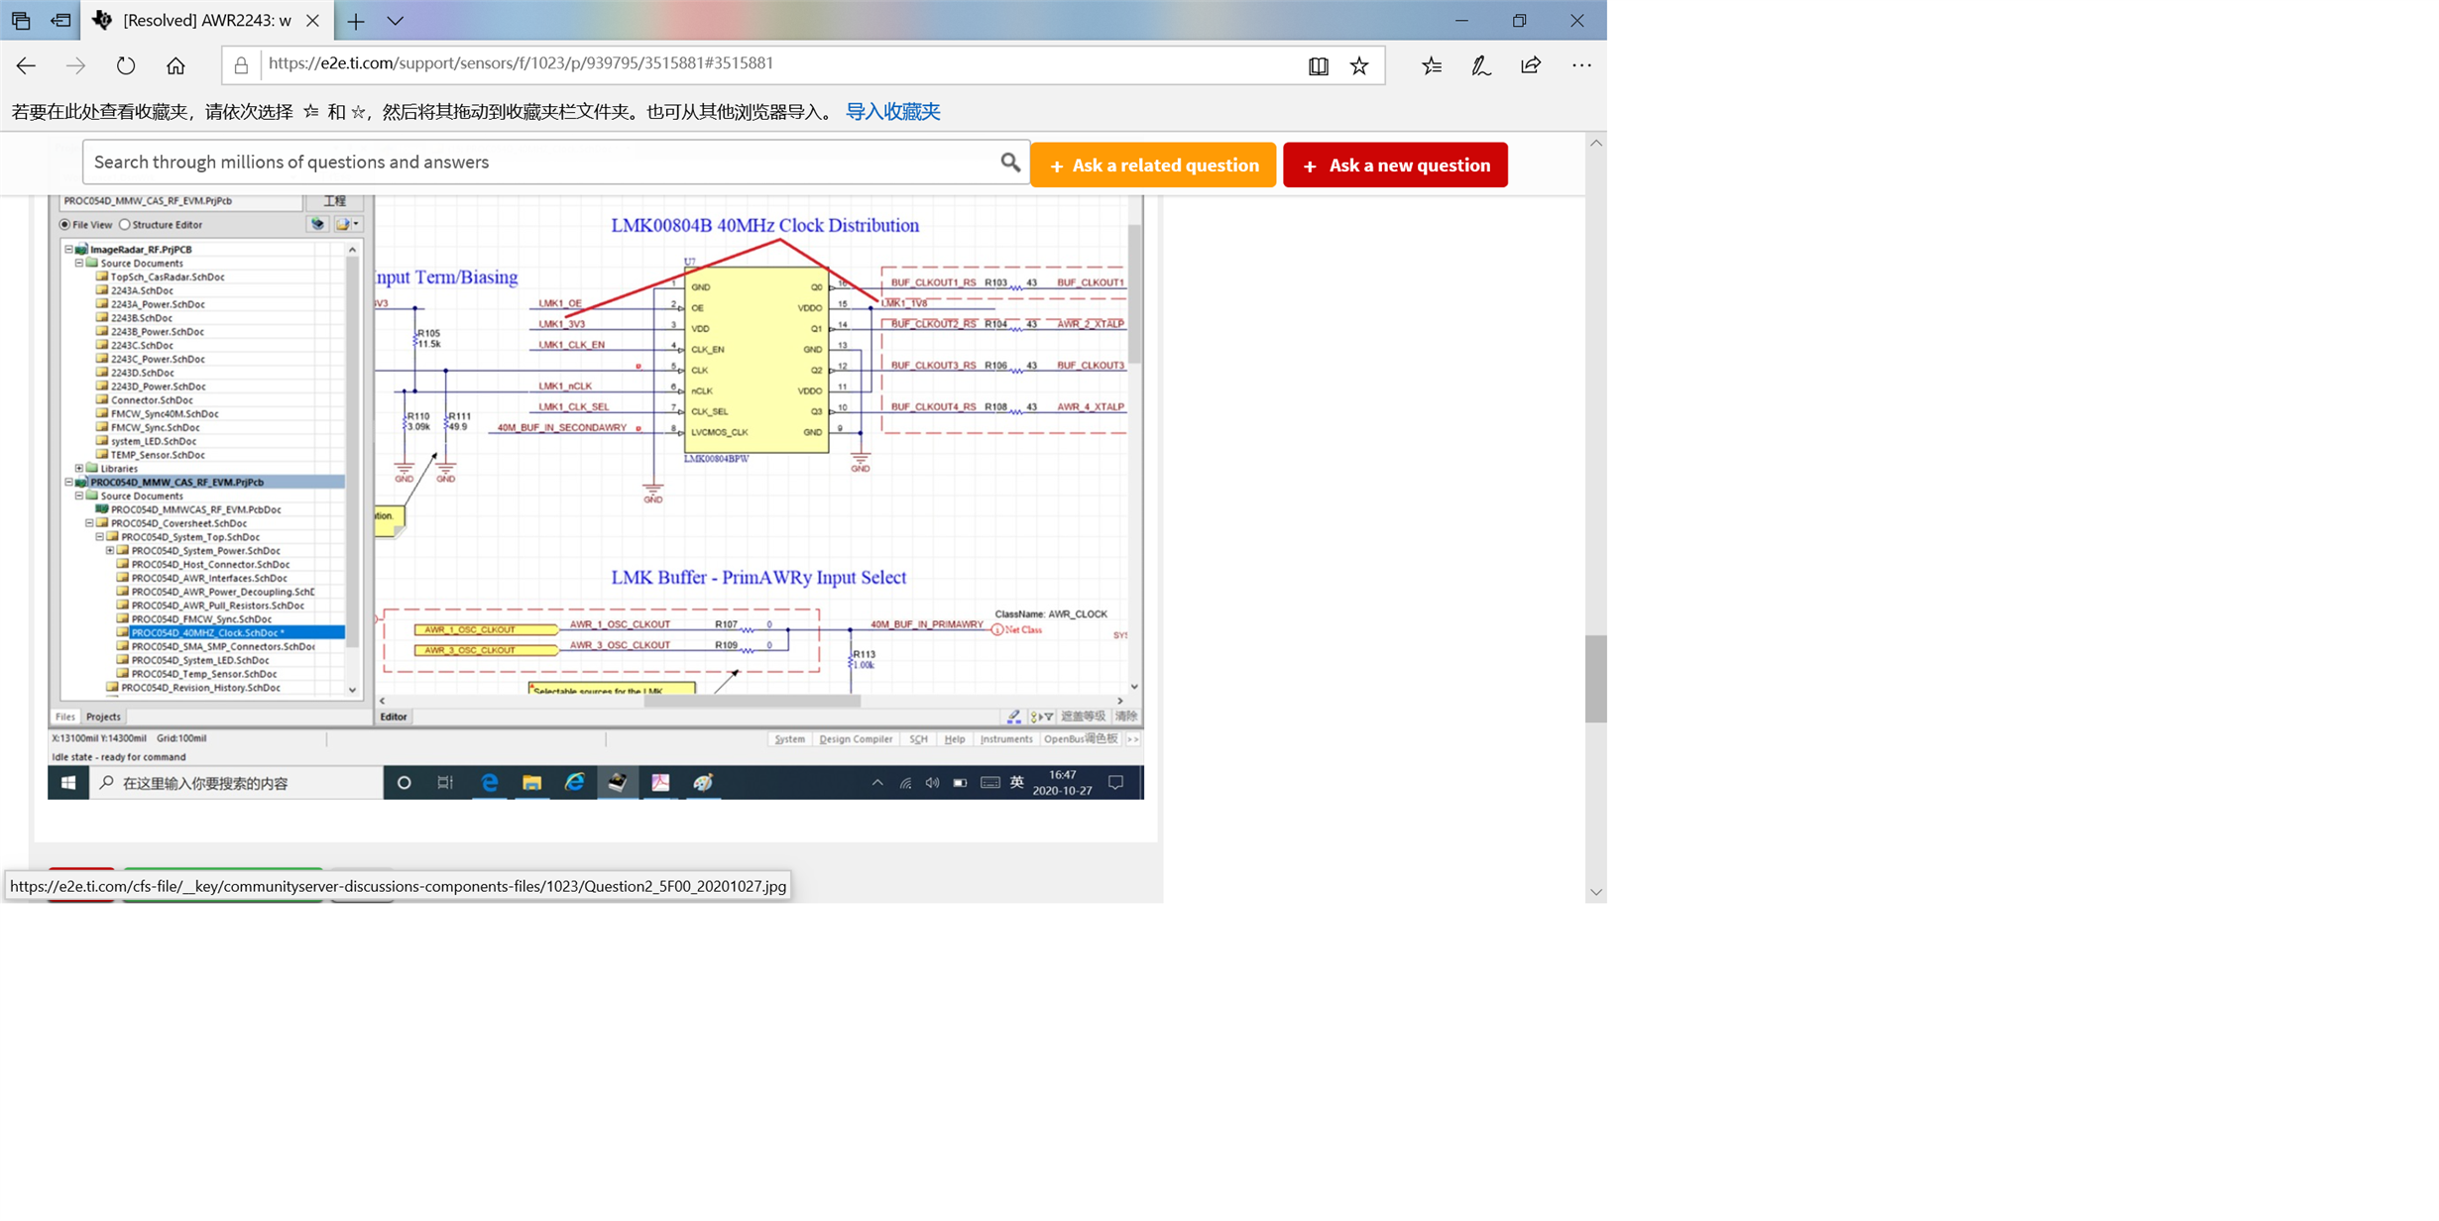This screenshot has width=2439, height=1221.
Task: Open a new tab with the plus icon
Action: click(x=356, y=21)
